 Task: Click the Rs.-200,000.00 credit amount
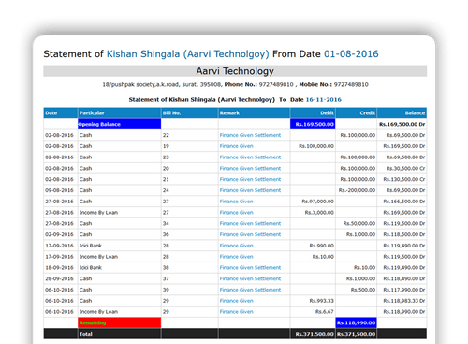pos(357,190)
